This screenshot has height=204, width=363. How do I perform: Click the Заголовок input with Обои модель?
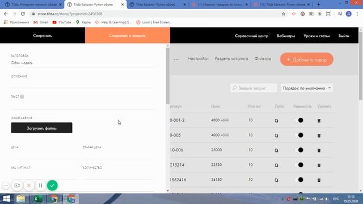83,63
